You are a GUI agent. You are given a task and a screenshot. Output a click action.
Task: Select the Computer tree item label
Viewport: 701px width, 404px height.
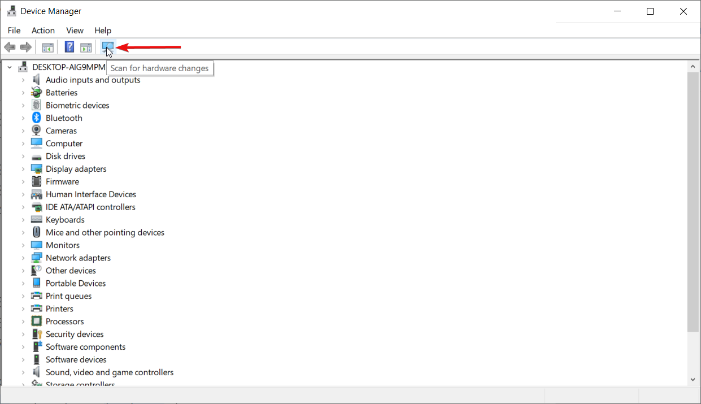click(x=64, y=144)
